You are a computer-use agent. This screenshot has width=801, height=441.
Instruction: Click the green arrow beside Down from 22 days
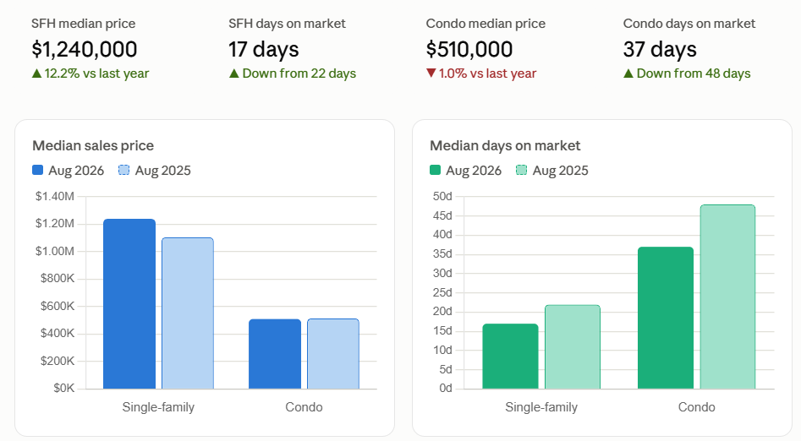tap(234, 73)
